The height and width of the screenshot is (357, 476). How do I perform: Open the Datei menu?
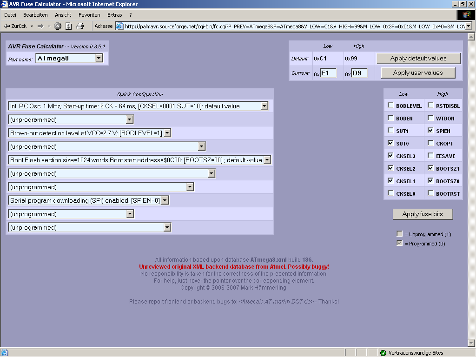click(x=10, y=15)
